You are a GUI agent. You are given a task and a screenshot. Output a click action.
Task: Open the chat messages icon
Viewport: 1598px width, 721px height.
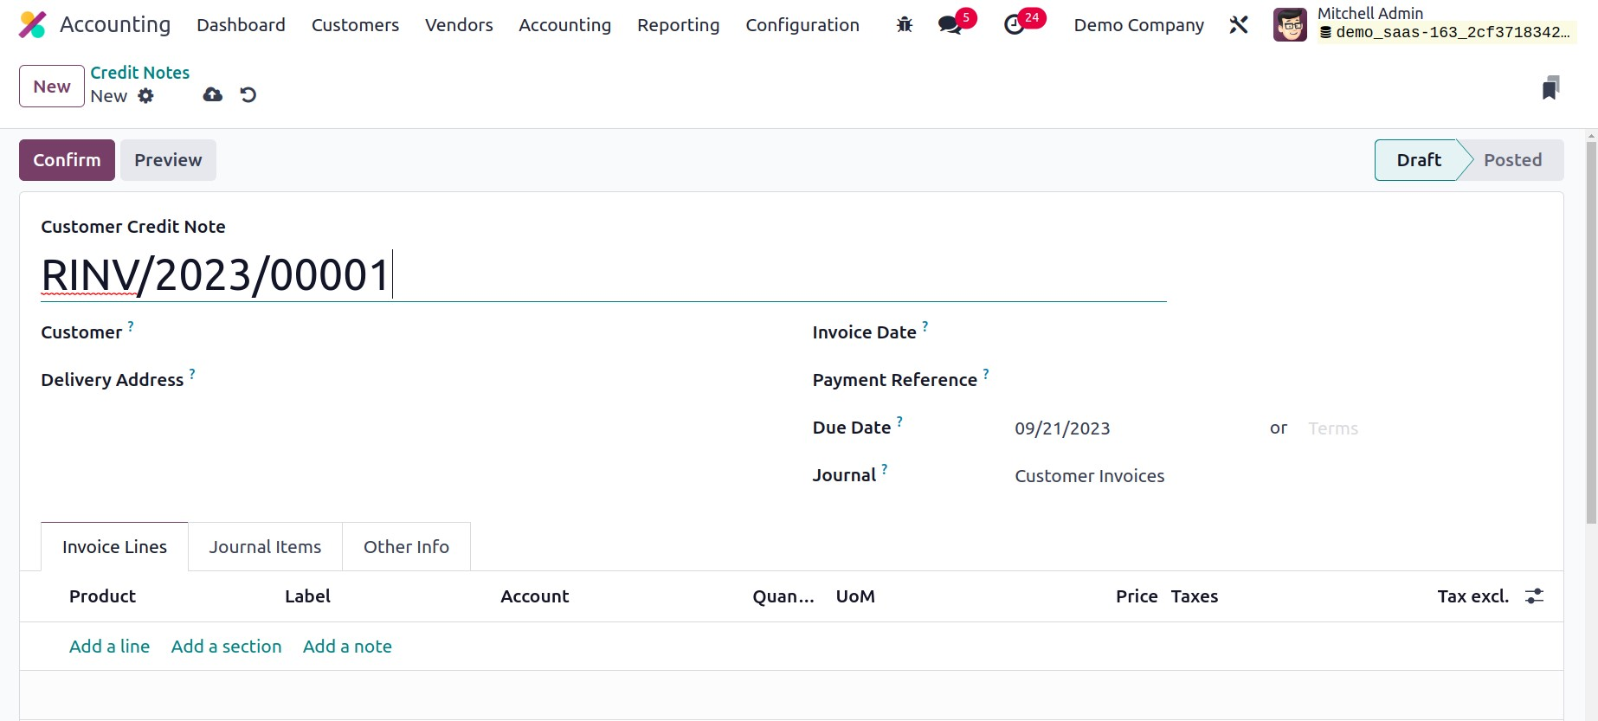[950, 25]
